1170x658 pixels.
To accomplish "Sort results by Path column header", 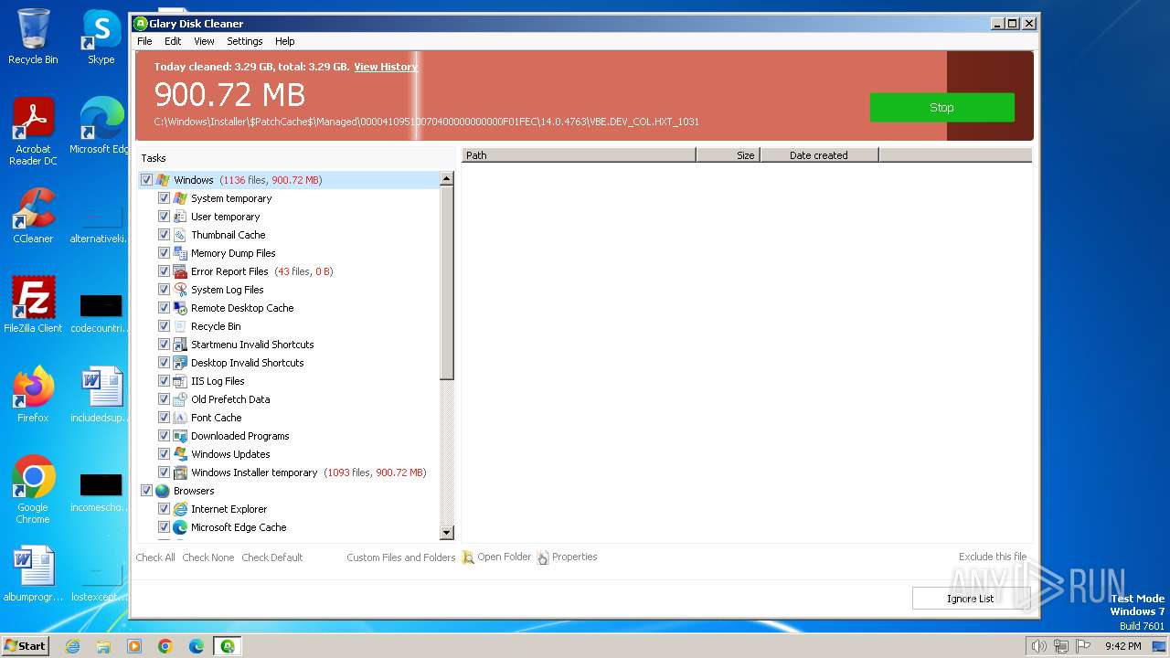I will click(579, 155).
